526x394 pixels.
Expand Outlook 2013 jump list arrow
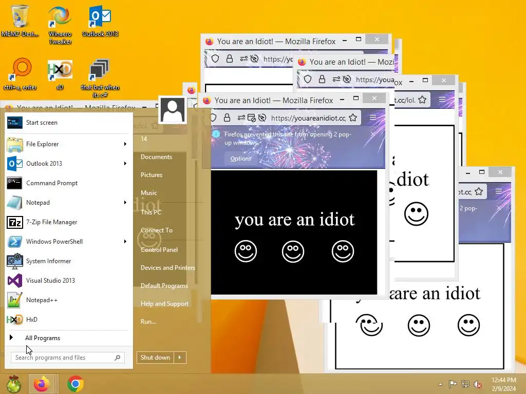pyautogui.click(x=125, y=164)
